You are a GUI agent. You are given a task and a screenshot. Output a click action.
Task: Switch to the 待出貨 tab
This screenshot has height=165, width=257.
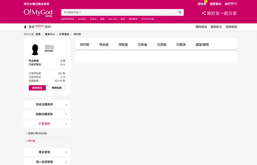pos(104,45)
